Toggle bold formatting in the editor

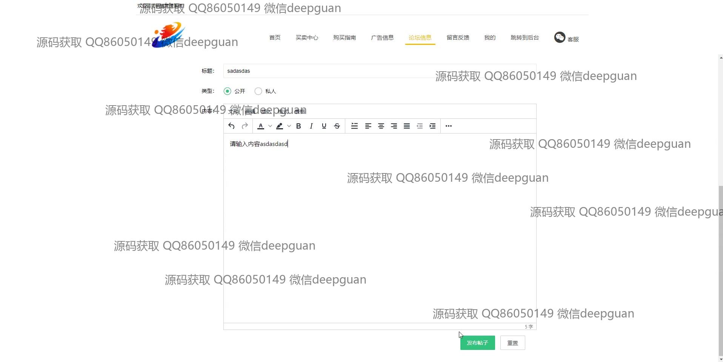click(x=298, y=126)
